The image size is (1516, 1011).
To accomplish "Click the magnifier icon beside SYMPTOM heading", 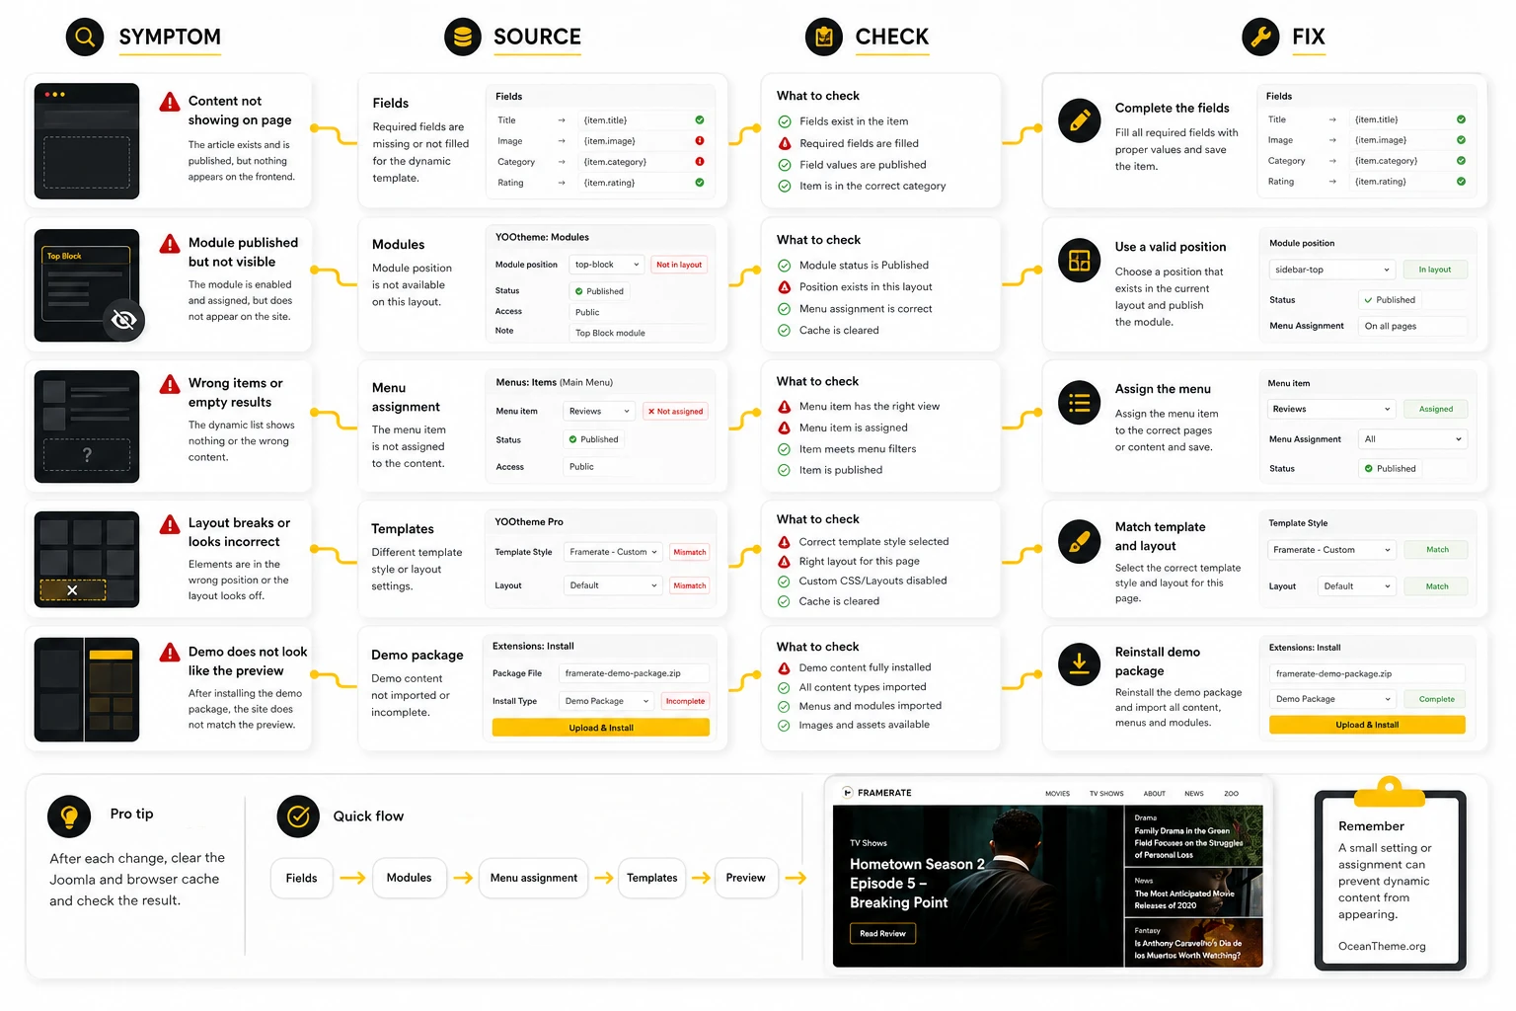I will coord(85,38).
